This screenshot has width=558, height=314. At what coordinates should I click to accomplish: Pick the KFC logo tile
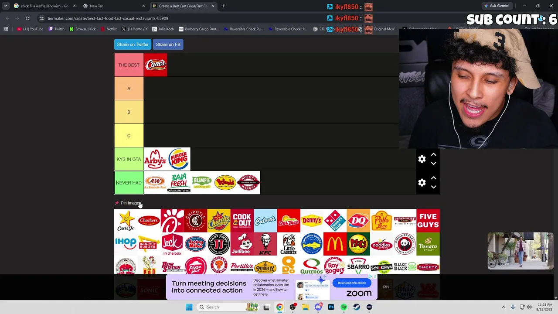(265, 244)
